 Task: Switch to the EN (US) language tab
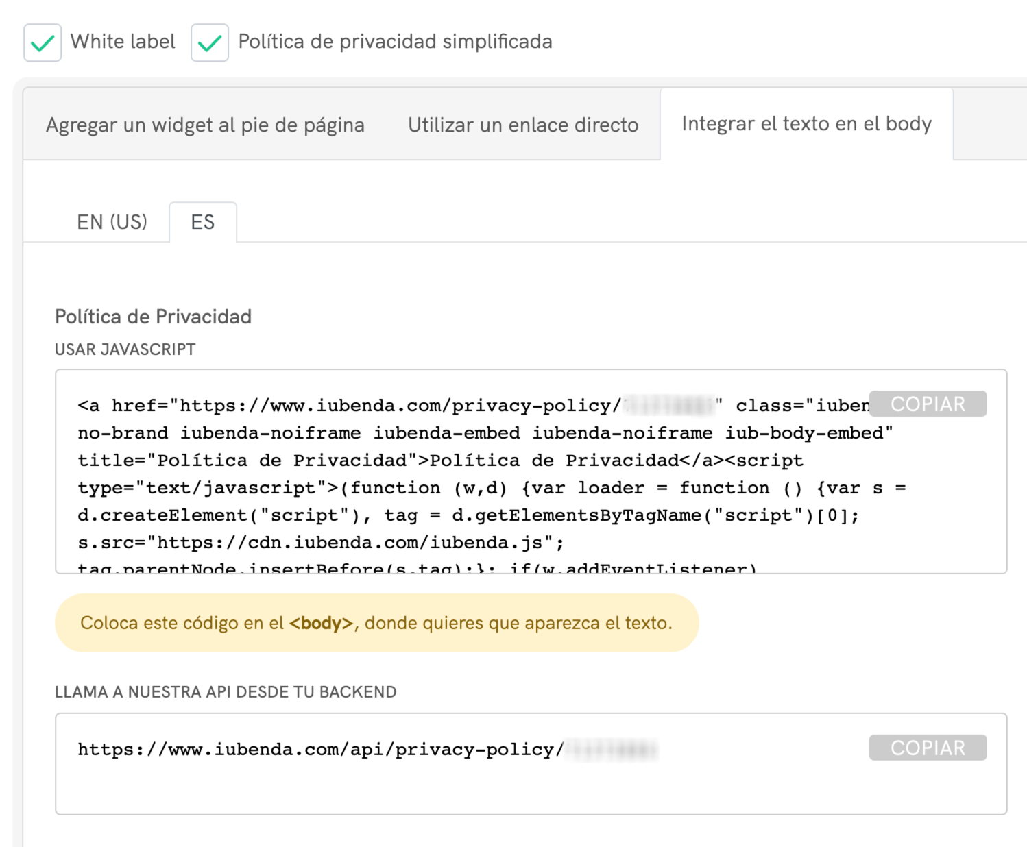pyautogui.click(x=112, y=222)
